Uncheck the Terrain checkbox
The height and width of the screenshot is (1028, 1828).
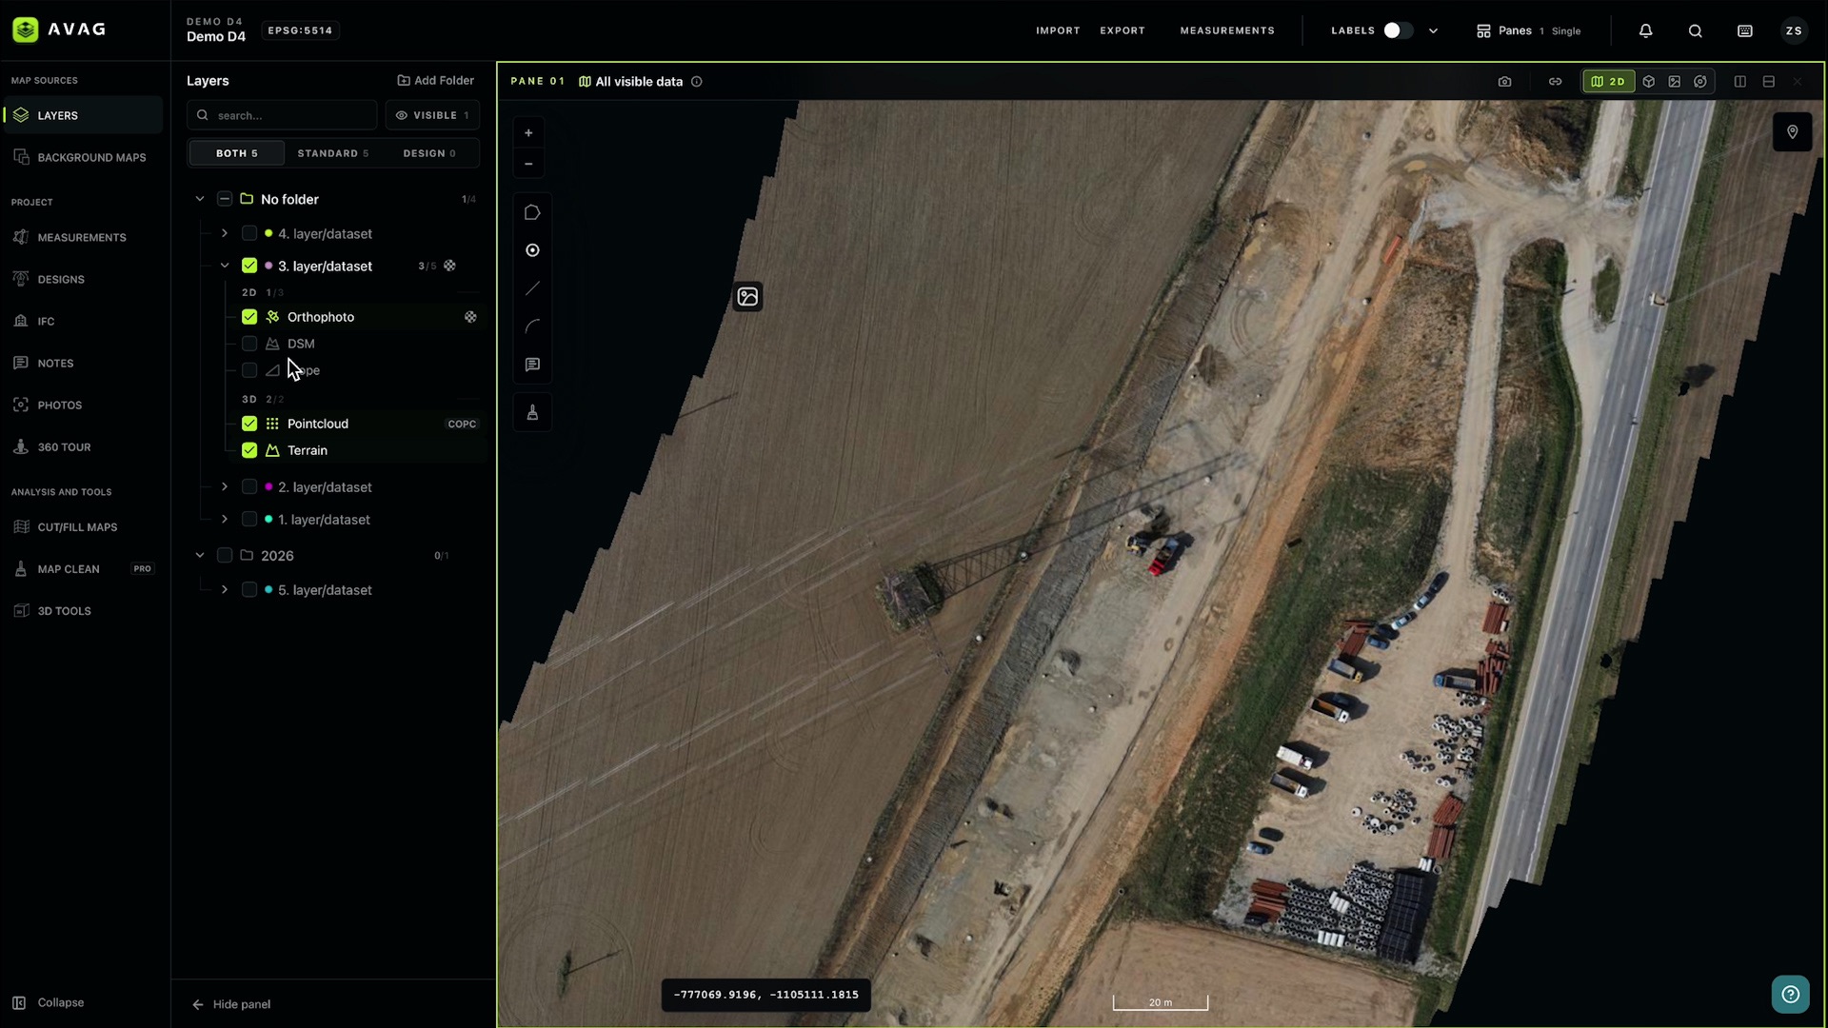249,450
